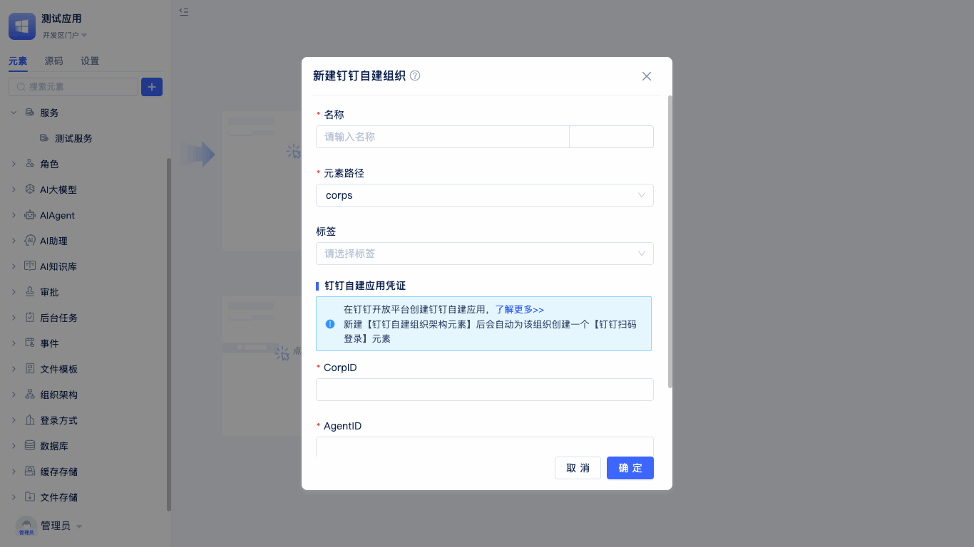Click the 角色 category icon
This screenshot has width=974, height=547.
(30, 164)
